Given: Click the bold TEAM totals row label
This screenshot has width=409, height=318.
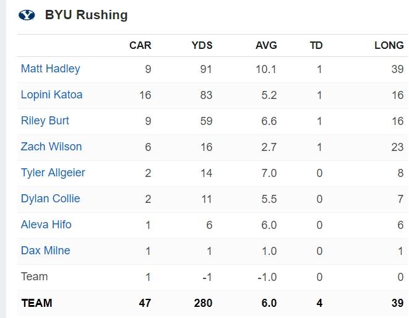Looking at the screenshot, I should click(x=37, y=303).
